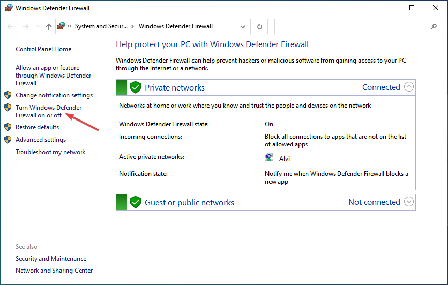Viewport: 448px width, 285px height.
Task: Click inside the Control Panel search box
Action: tap(352, 26)
